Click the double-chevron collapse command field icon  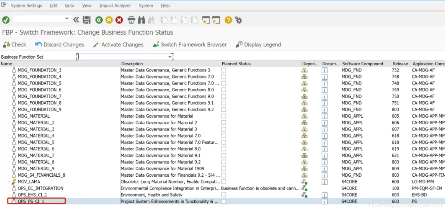pos(76,20)
